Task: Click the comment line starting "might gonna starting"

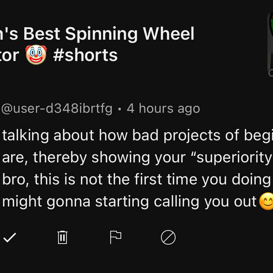Action: click(x=129, y=202)
